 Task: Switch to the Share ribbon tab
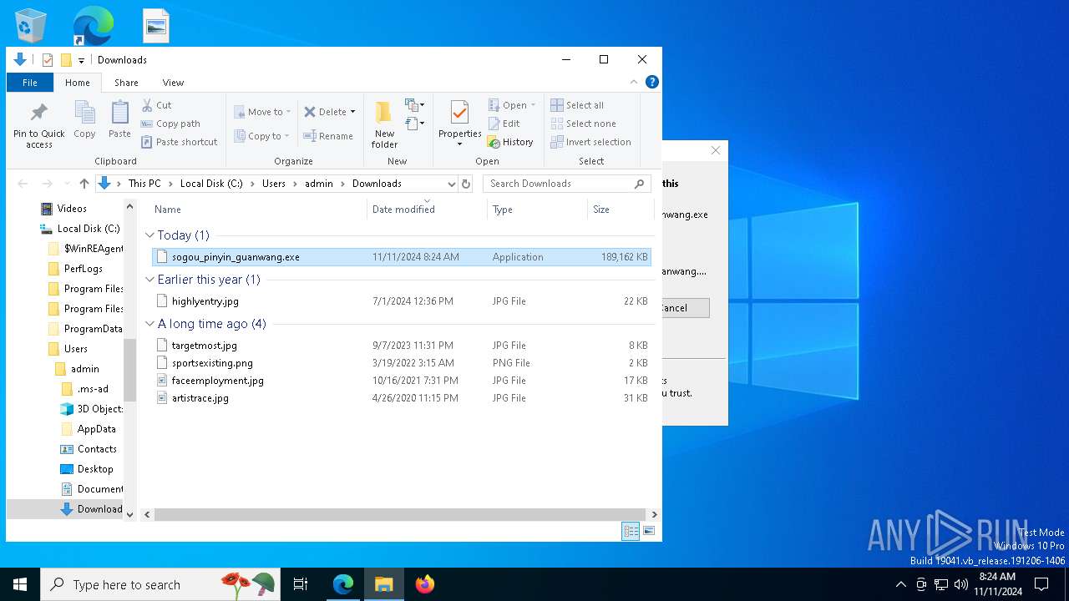coord(126,83)
